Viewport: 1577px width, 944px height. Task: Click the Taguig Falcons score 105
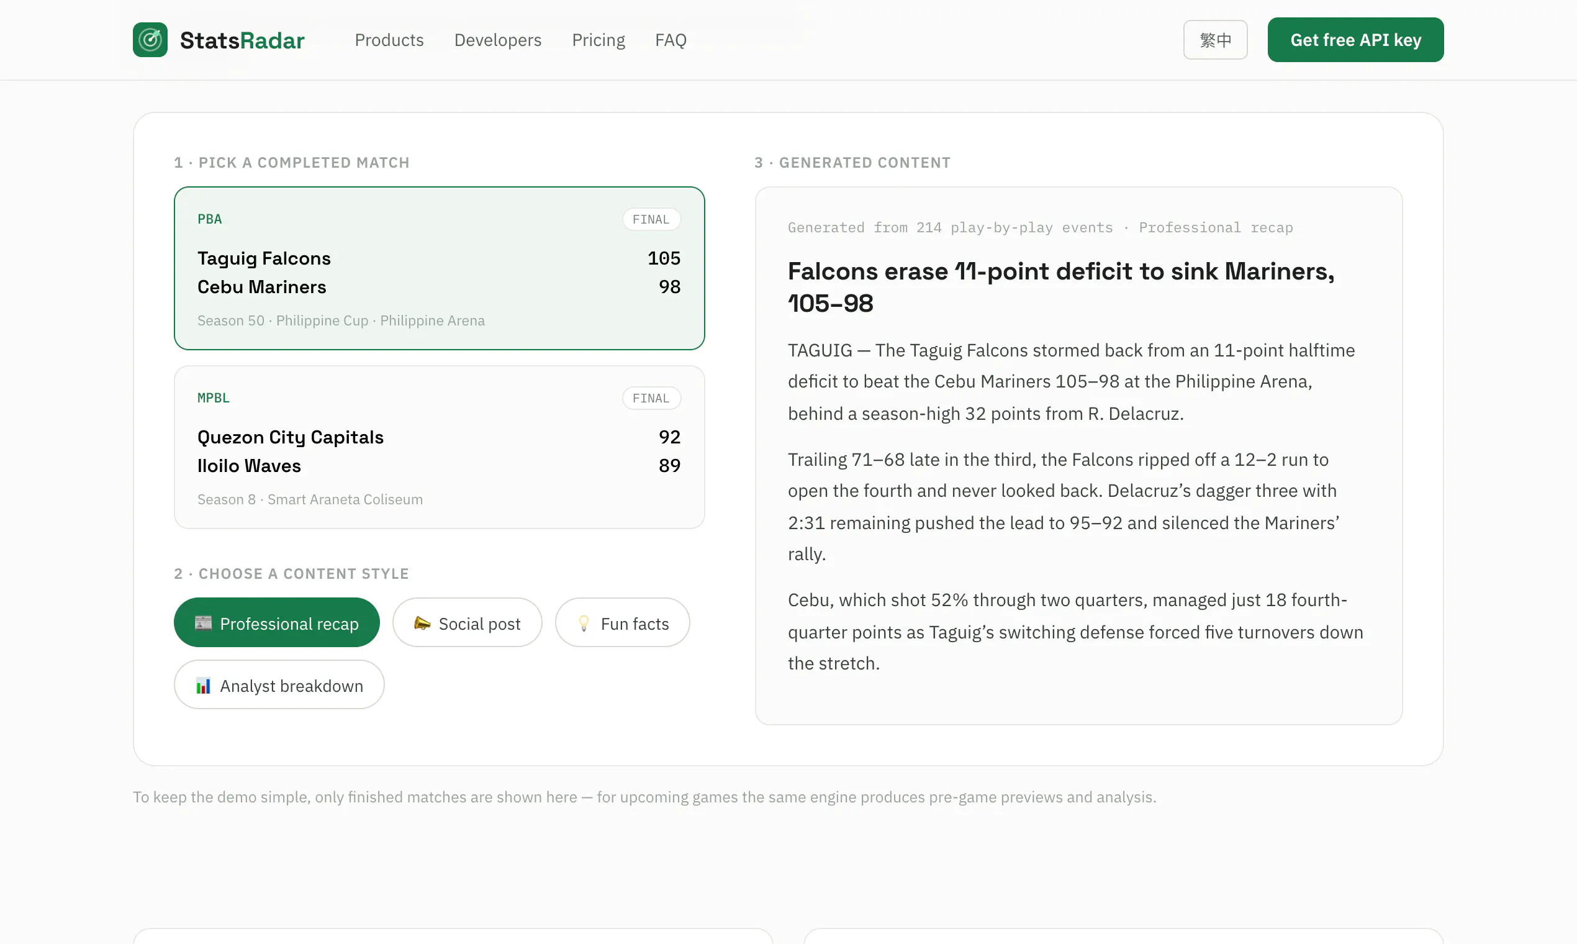point(664,258)
